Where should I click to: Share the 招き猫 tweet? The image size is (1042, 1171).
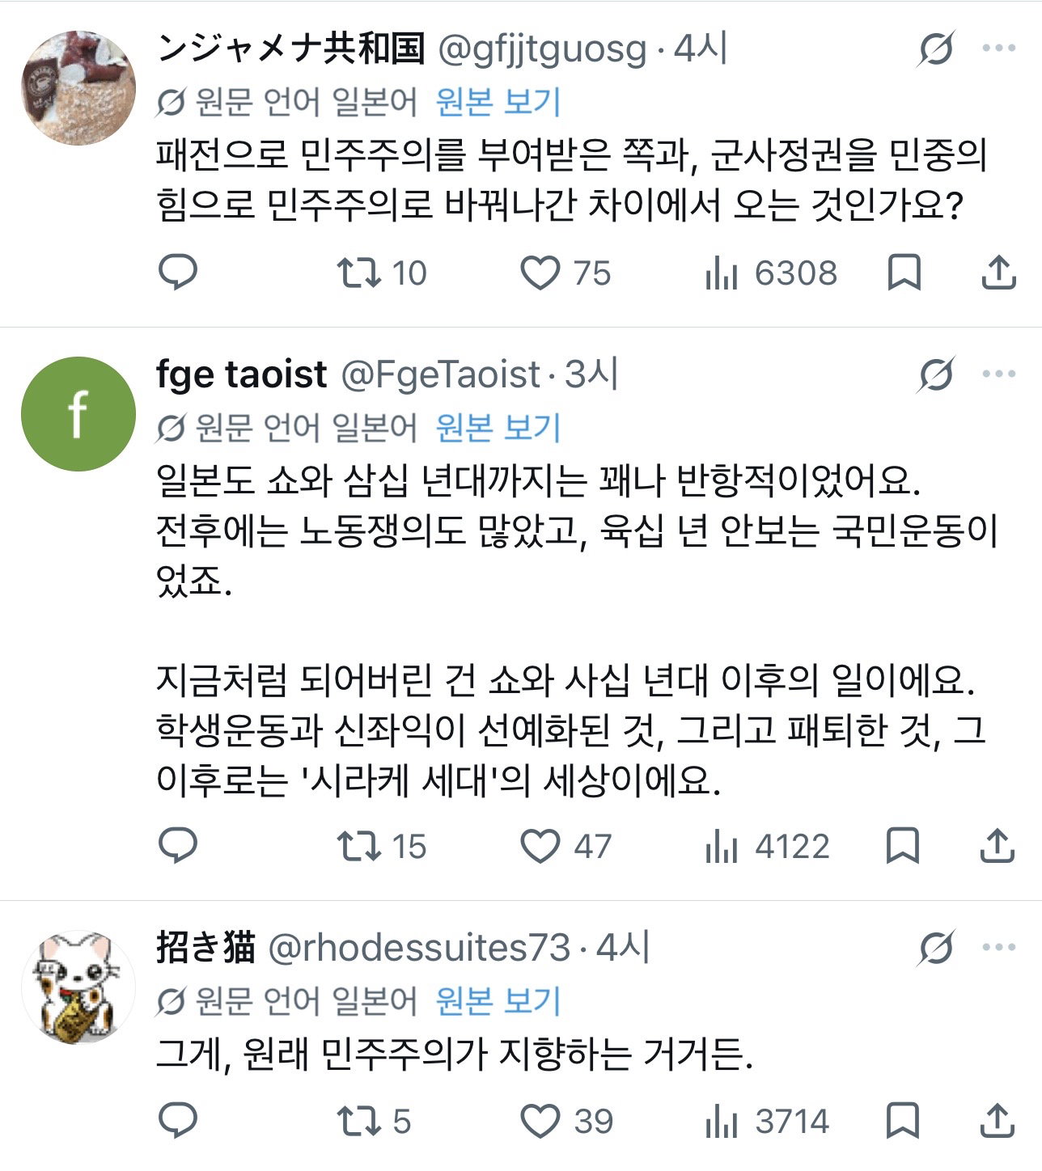(x=998, y=1120)
